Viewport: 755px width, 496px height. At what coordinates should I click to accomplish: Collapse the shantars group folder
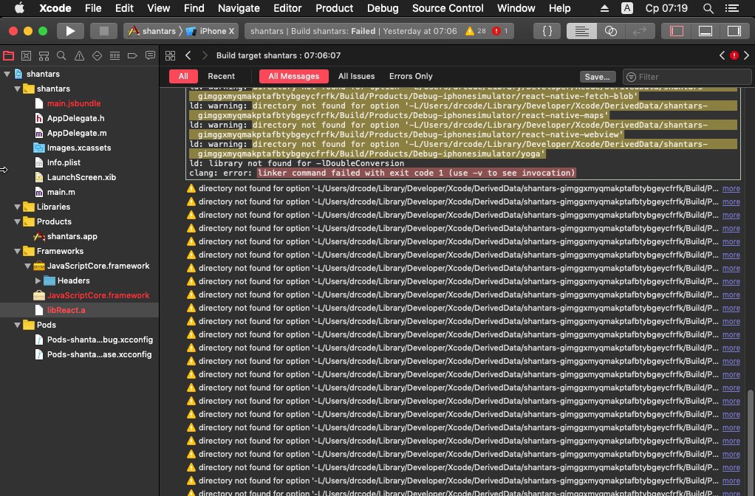(17, 89)
